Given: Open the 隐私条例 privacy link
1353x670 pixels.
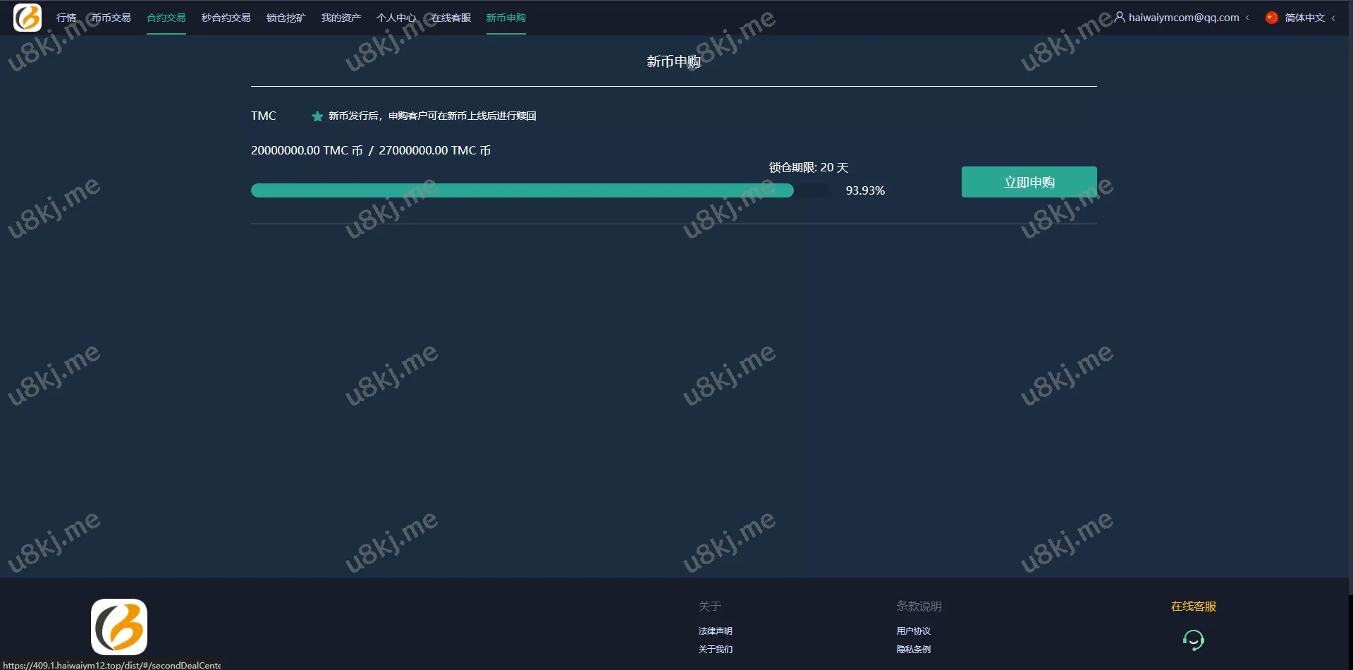Looking at the screenshot, I should (x=913, y=649).
